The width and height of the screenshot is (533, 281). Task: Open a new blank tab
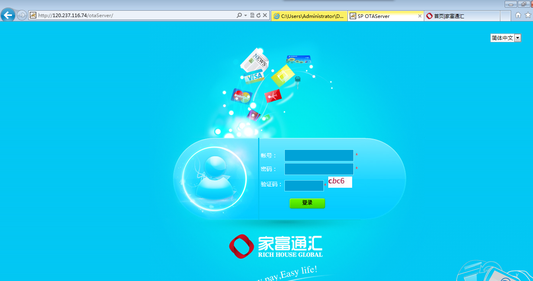(x=506, y=16)
